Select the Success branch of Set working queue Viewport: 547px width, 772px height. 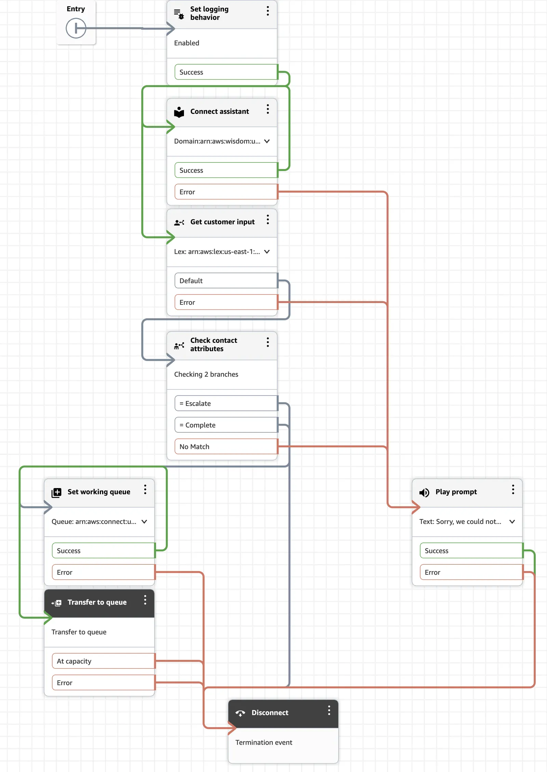tap(104, 551)
